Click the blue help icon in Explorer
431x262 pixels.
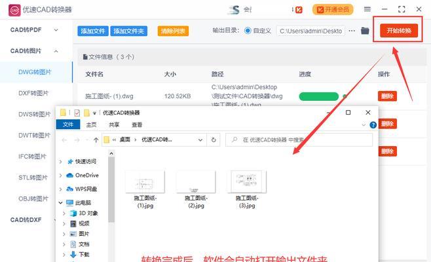[373, 125]
